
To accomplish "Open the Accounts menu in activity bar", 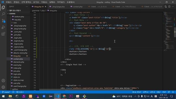I will [3, 81].
